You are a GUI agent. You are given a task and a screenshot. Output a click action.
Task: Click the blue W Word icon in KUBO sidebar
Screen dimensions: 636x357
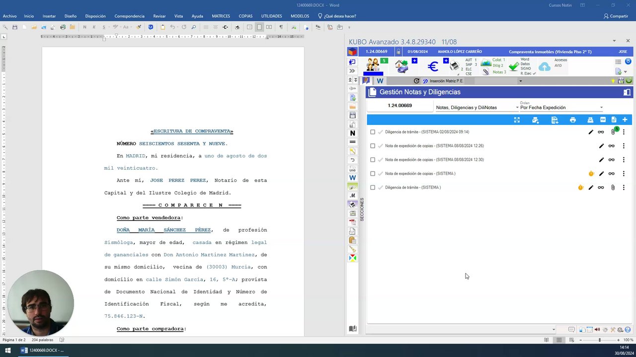click(x=352, y=178)
